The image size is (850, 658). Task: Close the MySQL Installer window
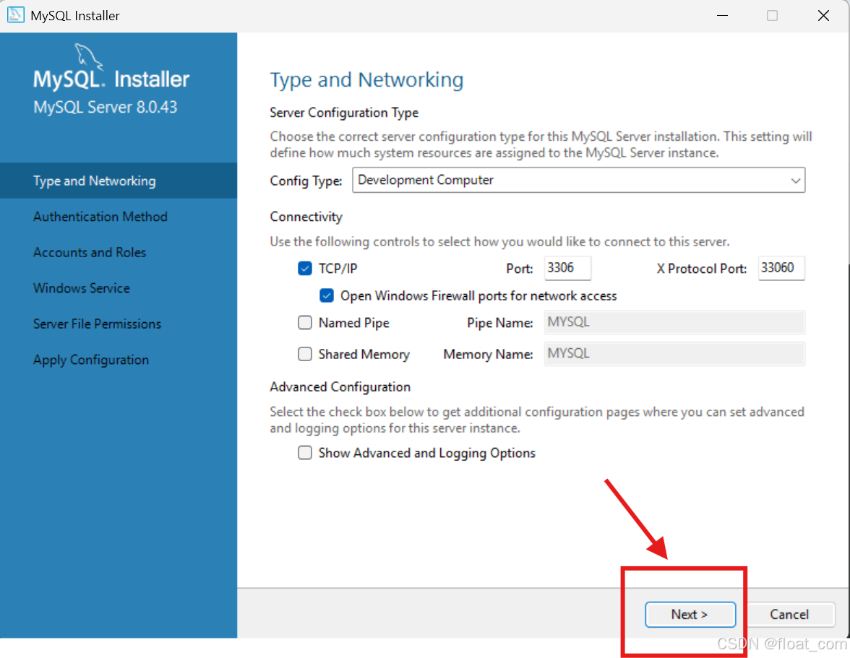coord(823,16)
